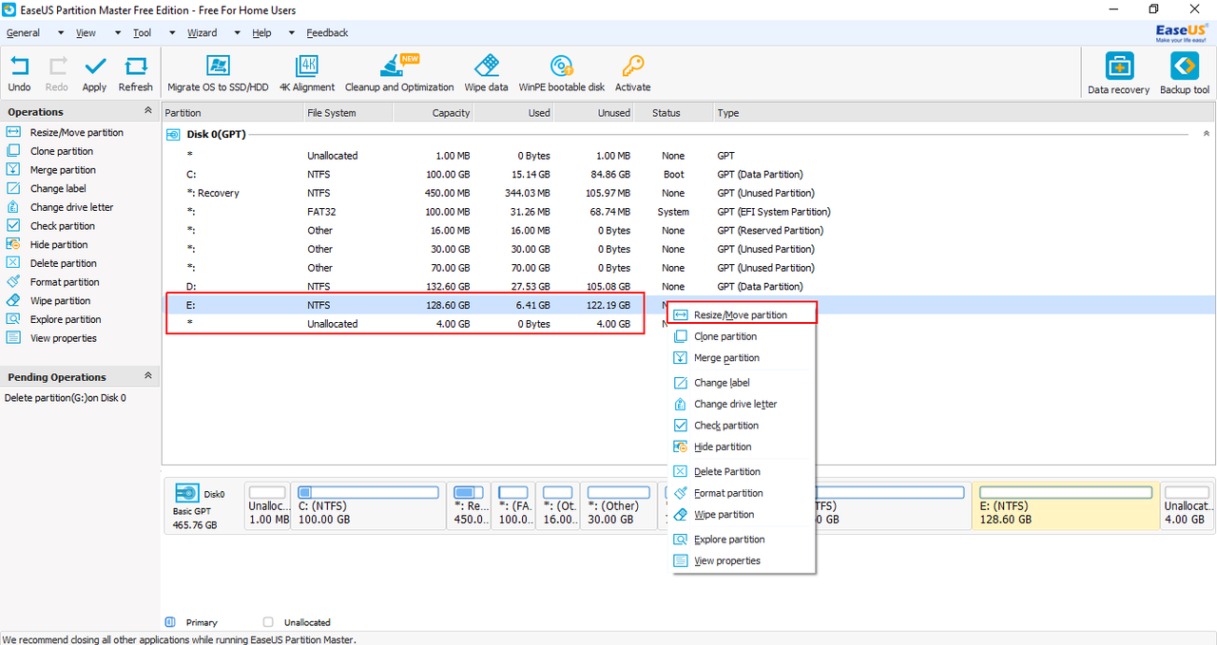The image size is (1217, 645).
Task: Sort by Unused column header
Action: point(593,113)
